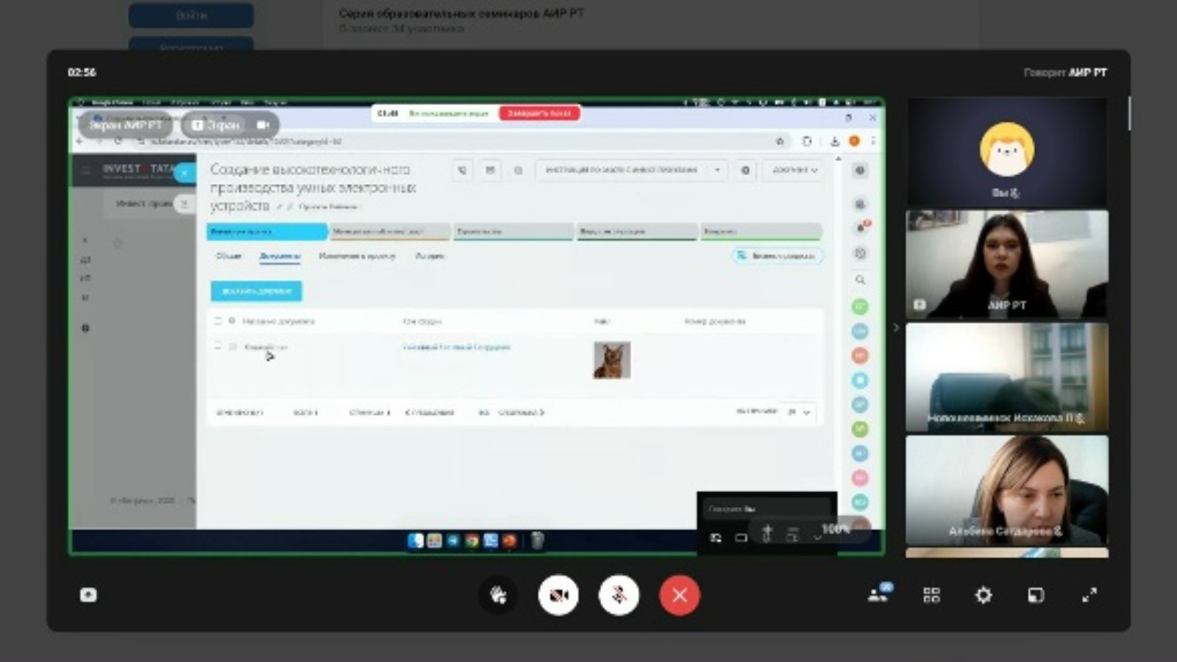
Task: Switch to the "Общее" tab
Action: [228, 256]
